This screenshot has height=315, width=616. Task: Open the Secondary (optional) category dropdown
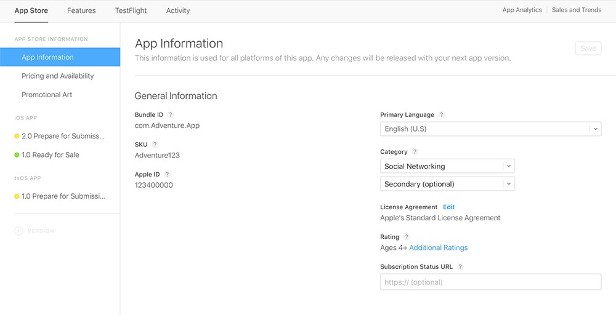tap(447, 184)
